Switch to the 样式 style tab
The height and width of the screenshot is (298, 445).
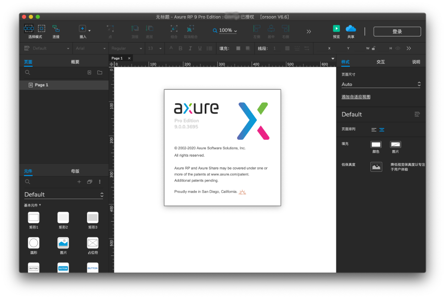click(x=345, y=62)
